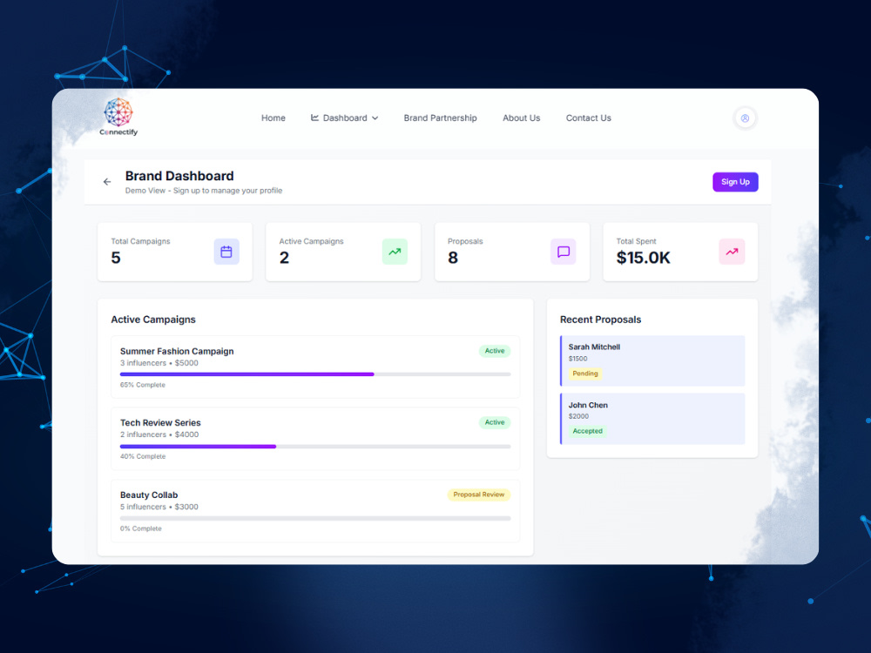Click '3 influencers • $5000' text
The height and width of the screenshot is (653, 871).
tap(159, 363)
